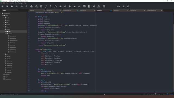Open traceback.txt in the tree
Screen dimensions: 174x98
(8, 79)
